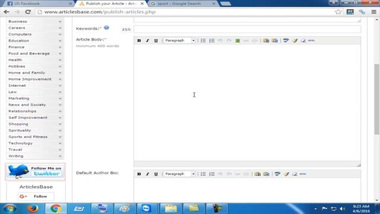Open the Home and Family category
380x214 pixels.
click(x=27, y=73)
